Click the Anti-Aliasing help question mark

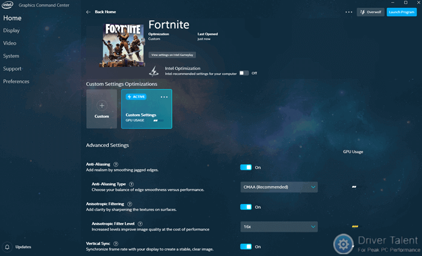click(x=116, y=164)
